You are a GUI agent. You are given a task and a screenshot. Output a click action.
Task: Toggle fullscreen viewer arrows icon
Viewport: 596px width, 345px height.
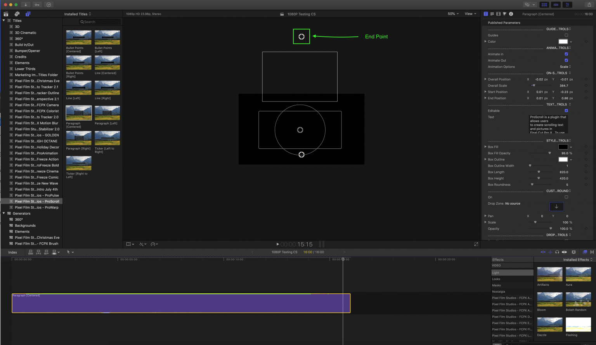pos(476,244)
